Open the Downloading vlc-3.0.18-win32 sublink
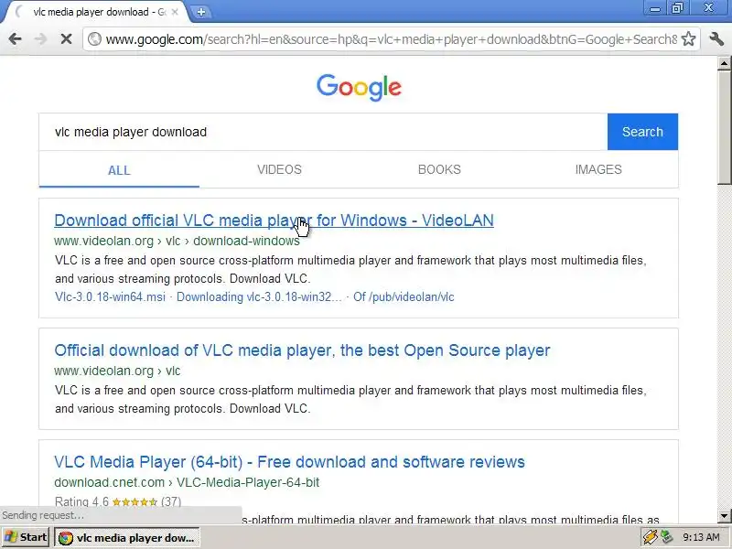The width and height of the screenshot is (732, 549). pyautogui.click(x=259, y=296)
